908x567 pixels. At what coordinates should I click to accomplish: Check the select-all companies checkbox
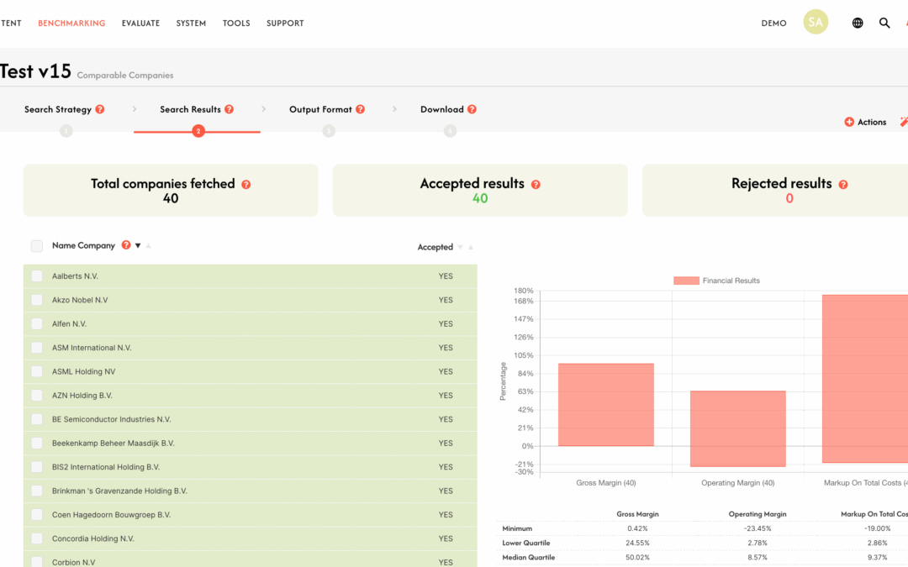point(37,246)
